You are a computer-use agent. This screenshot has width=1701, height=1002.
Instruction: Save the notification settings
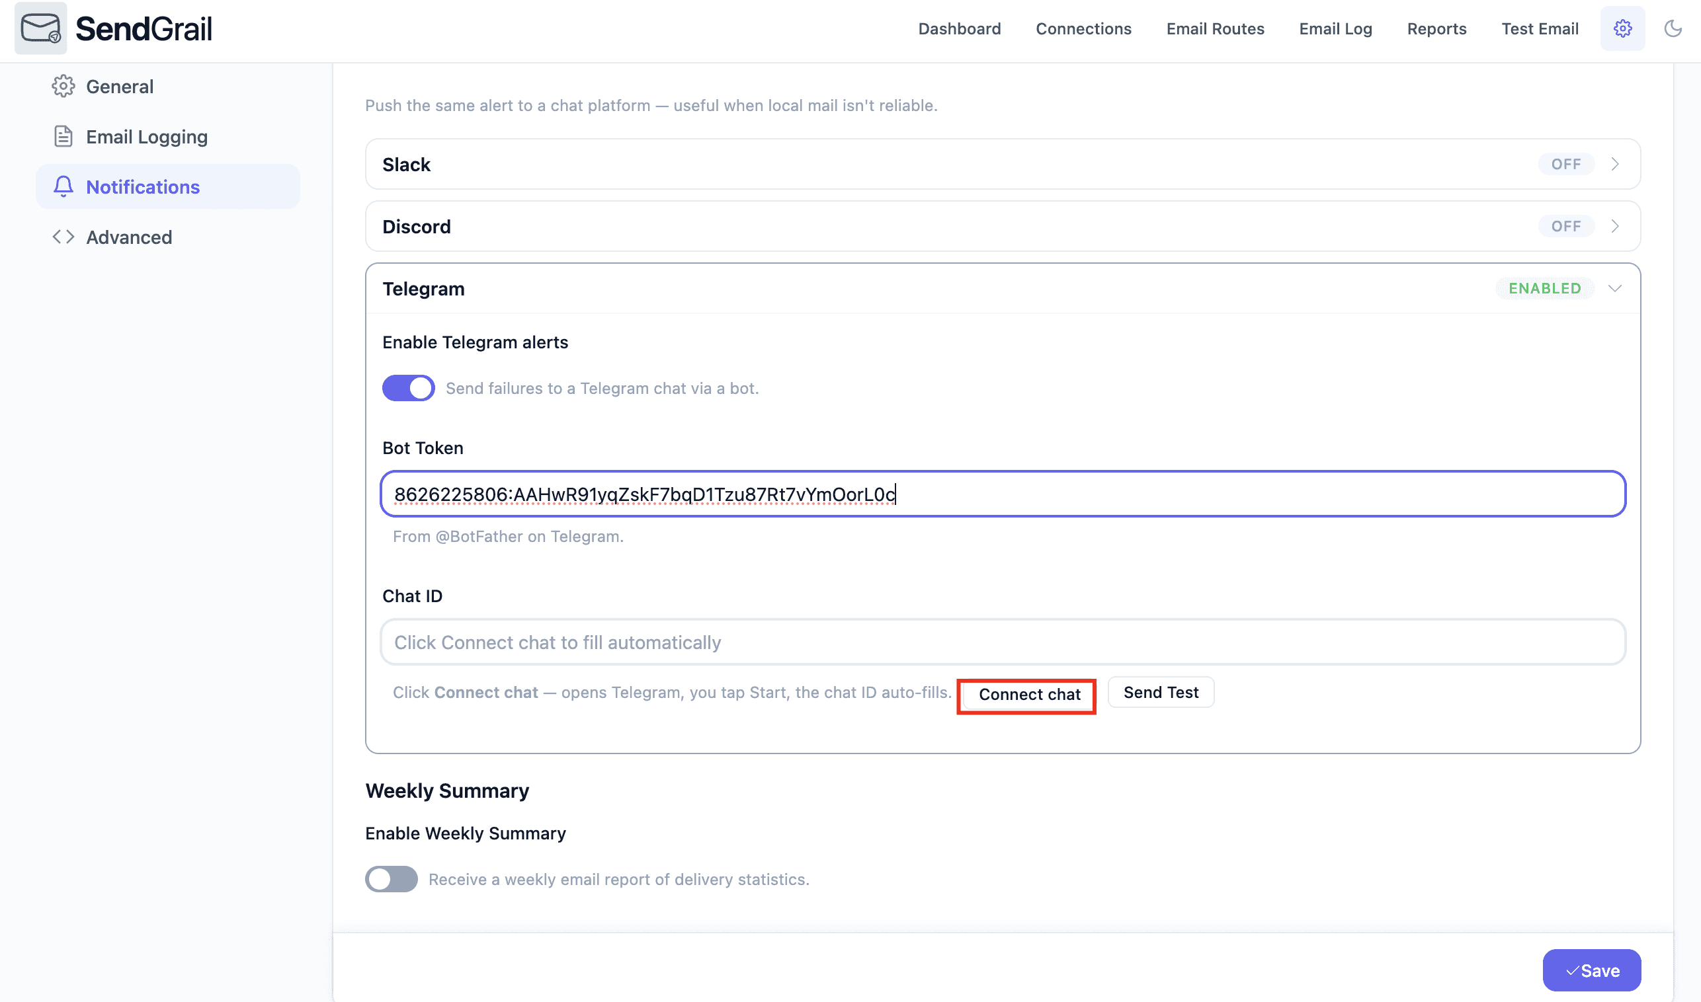(1592, 970)
